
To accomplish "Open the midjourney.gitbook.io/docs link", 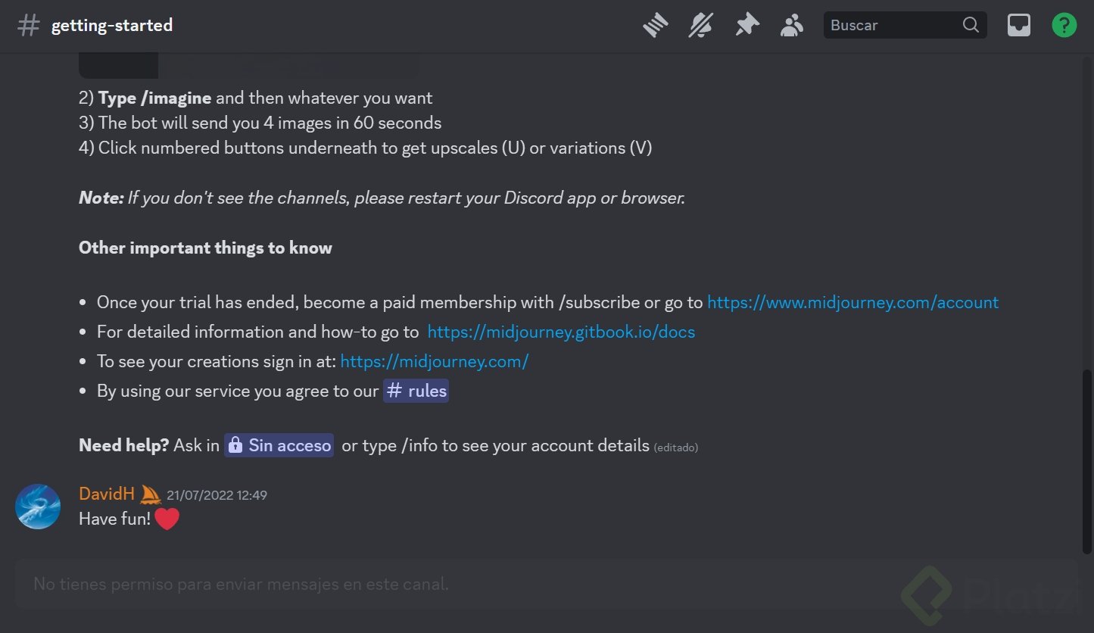I will 561,332.
